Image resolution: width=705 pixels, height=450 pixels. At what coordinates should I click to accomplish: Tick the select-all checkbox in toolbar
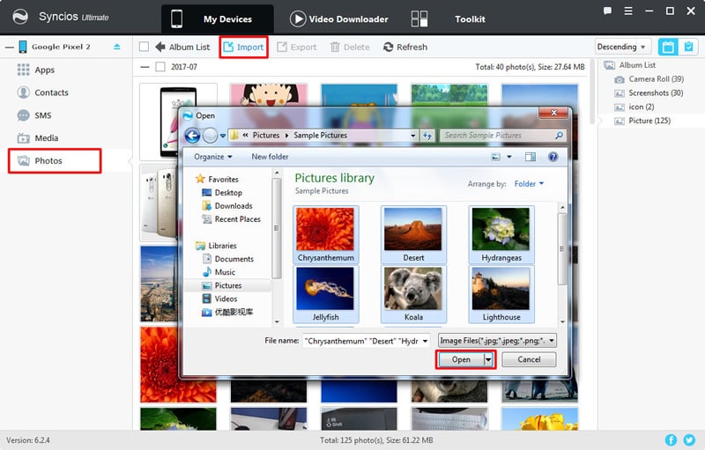coord(144,47)
